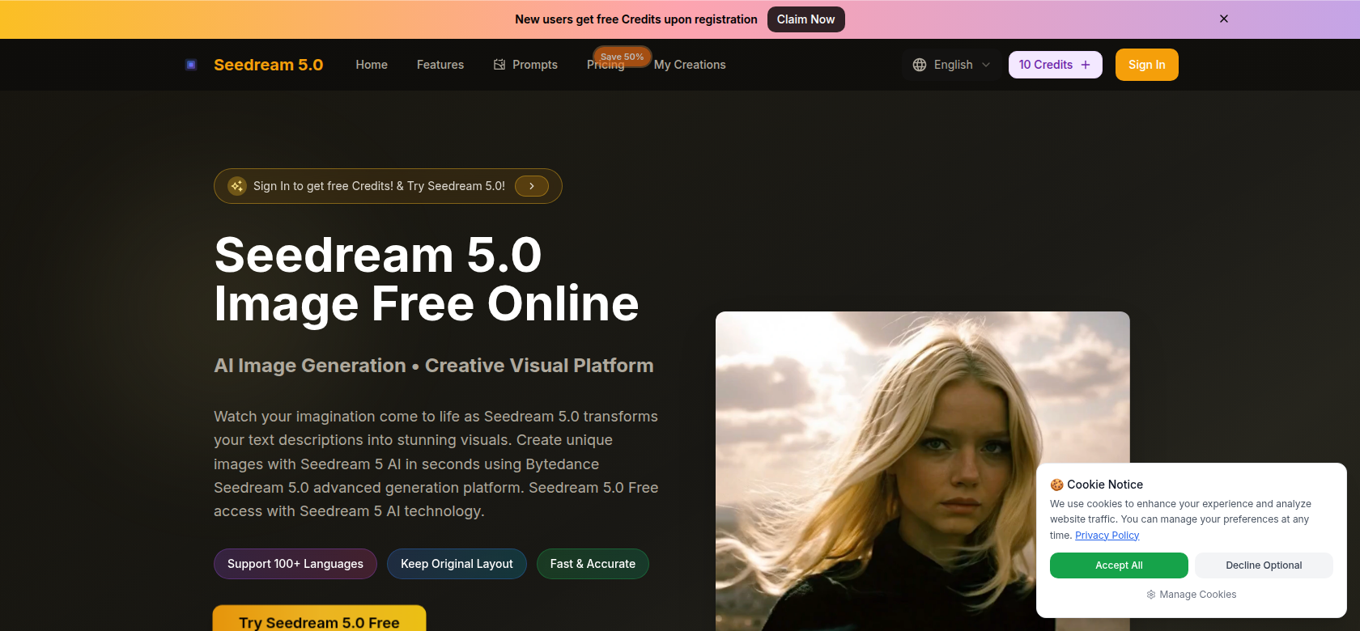The image size is (1360, 631).
Task: Click the Manage Cookies link
Action: pos(1191,595)
